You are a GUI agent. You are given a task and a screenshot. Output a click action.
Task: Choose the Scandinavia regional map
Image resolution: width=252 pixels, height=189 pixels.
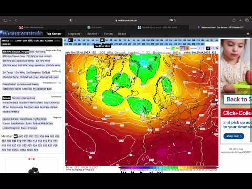(26, 119)
